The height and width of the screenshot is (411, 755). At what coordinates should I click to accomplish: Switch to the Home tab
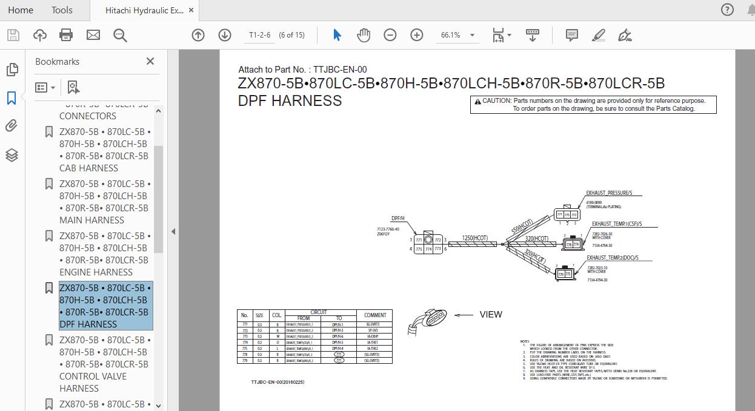coord(21,10)
